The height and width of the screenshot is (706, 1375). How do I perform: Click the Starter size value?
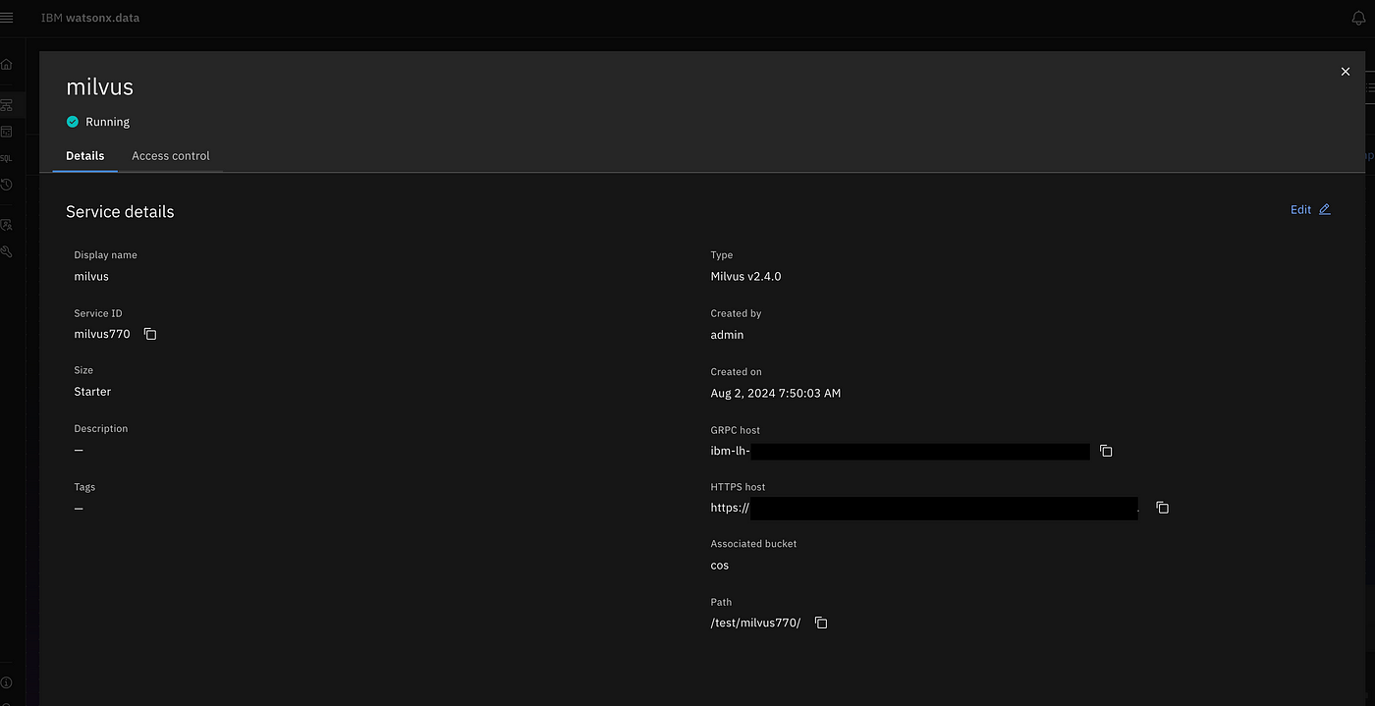pos(92,392)
